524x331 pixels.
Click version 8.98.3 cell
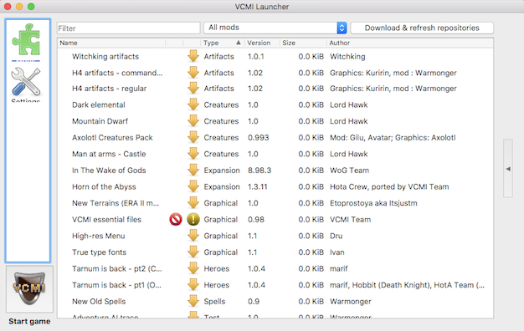(259, 171)
